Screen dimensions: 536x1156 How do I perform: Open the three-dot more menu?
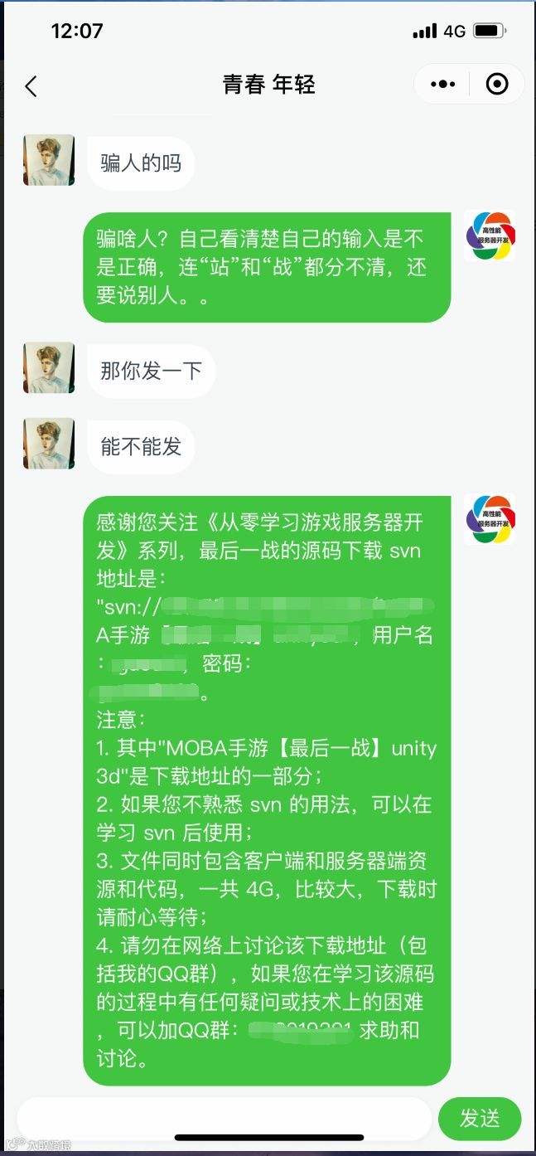[443, 84]
